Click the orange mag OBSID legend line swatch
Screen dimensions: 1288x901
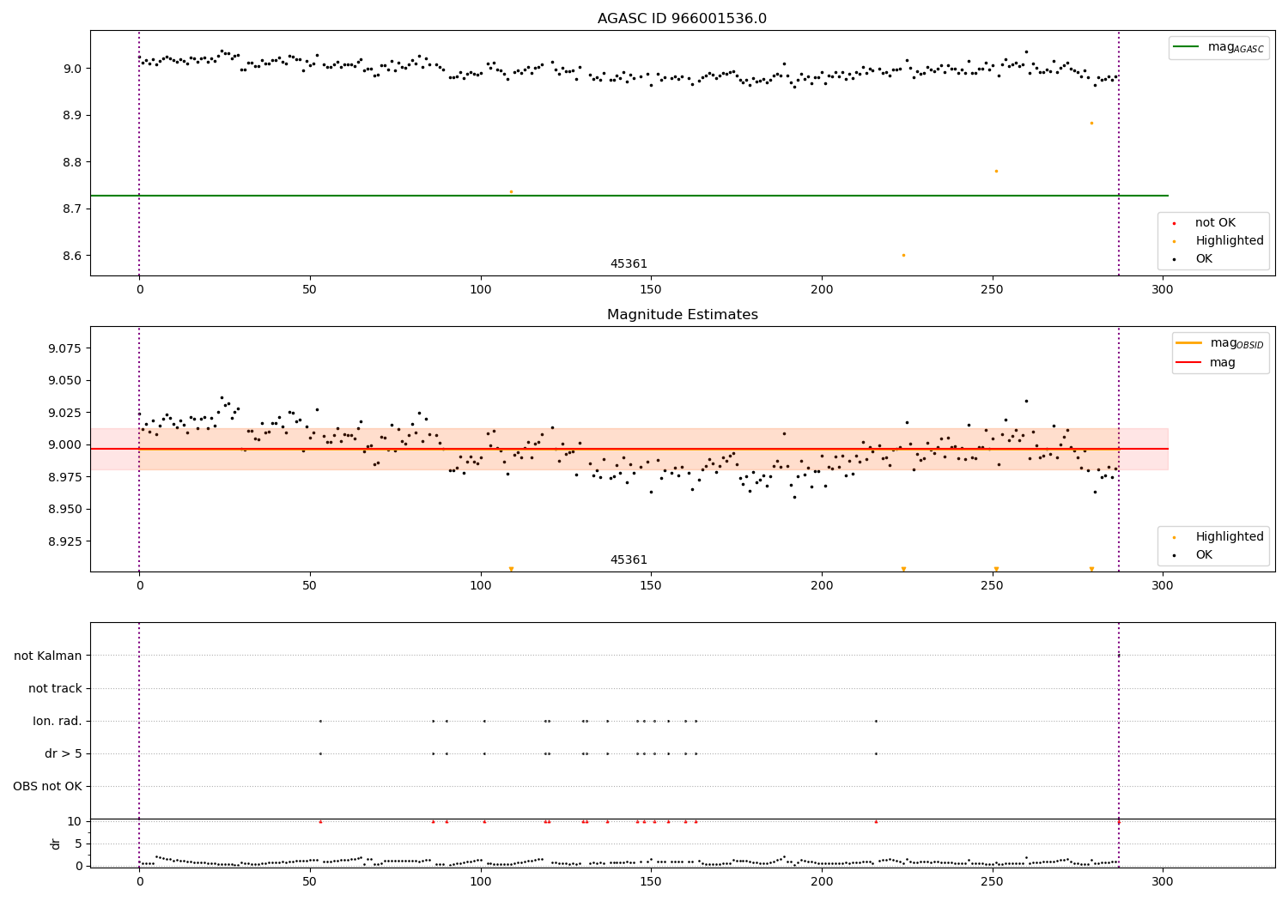pyautogui.click(x=1189, y=343)
